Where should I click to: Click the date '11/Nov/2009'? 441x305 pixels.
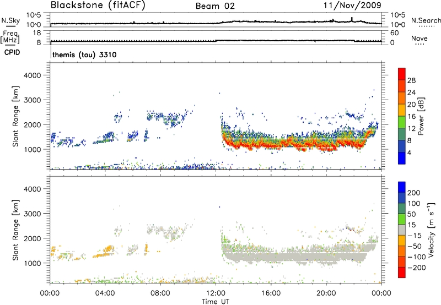[x=352, y=5]
